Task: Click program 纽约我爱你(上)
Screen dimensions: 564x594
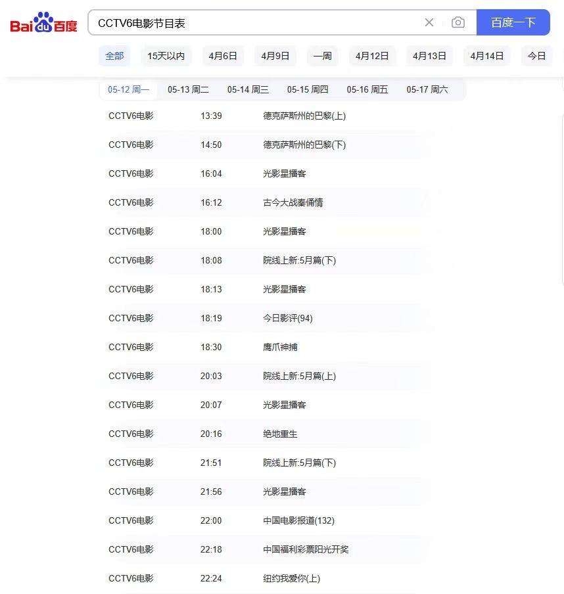Action: 291,578
